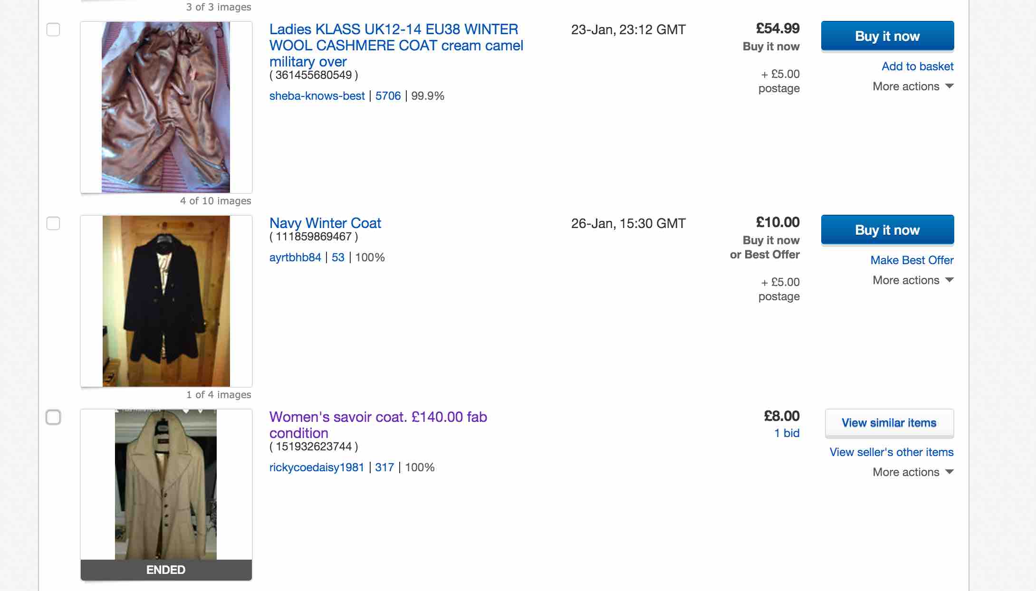Open the Navy Winter Coat listing title

pos(325,223)
